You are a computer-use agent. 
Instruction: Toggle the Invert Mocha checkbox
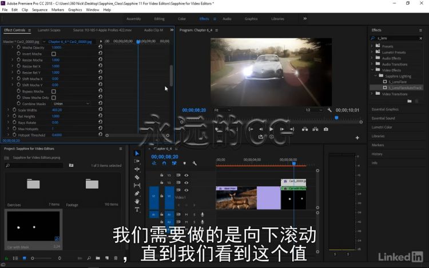coord(54,54)
